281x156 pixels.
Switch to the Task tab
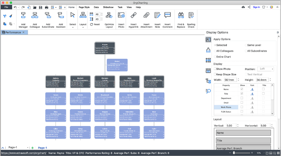(120, 7)
